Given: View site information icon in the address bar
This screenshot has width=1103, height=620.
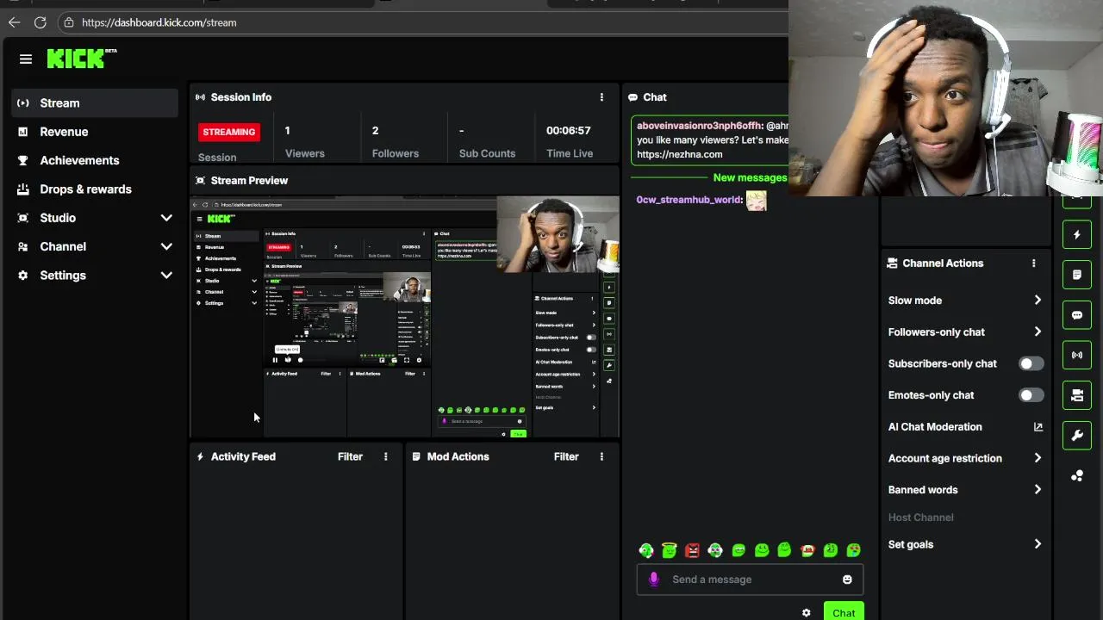Looking at the screenshot, I should click(x=69, y=22).
